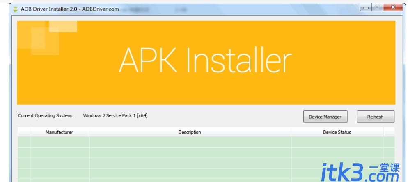Minimize the ADB Driver Installer window
The image size is (408, 182).
click(366, 7)
